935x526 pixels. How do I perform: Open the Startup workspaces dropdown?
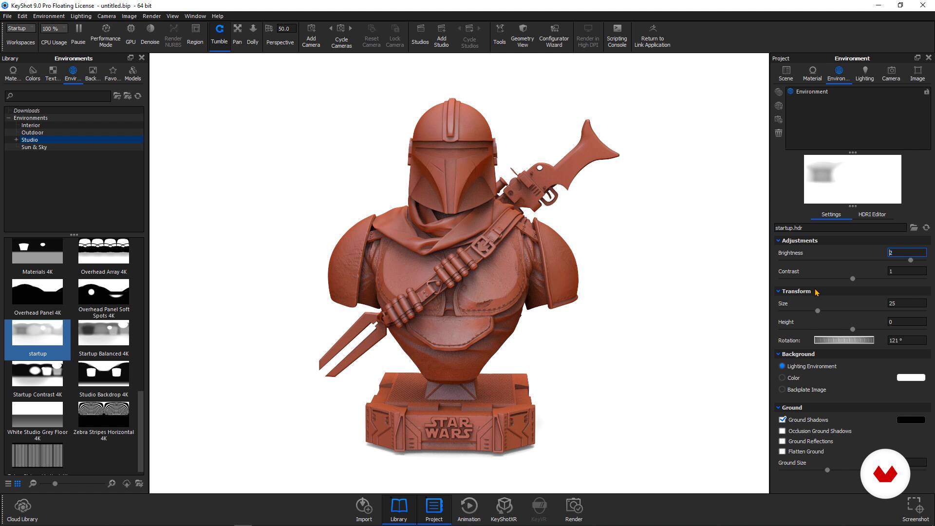click(x=20, y=28)
